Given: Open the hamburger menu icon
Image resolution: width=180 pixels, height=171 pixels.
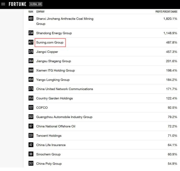Looking at the screenshot, I should [x=3, y=4].
